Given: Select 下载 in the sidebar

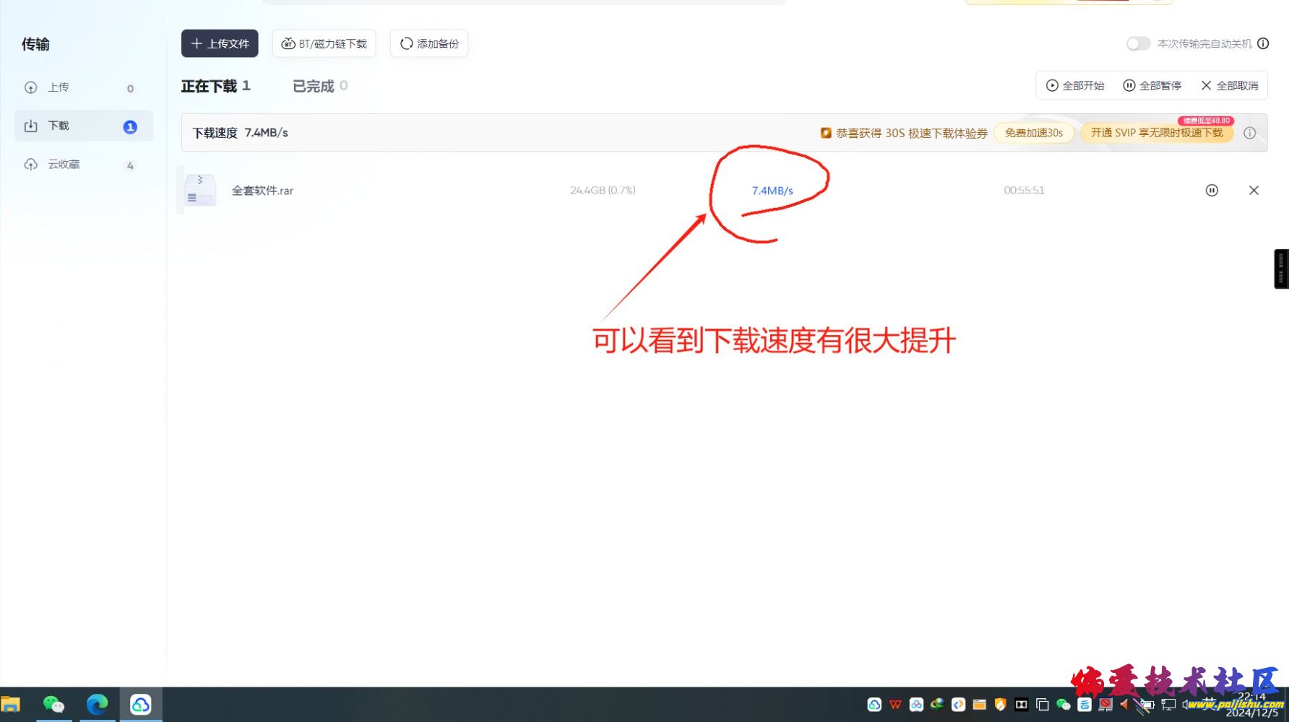Looking at the screenshot, I should click(58, 126).
